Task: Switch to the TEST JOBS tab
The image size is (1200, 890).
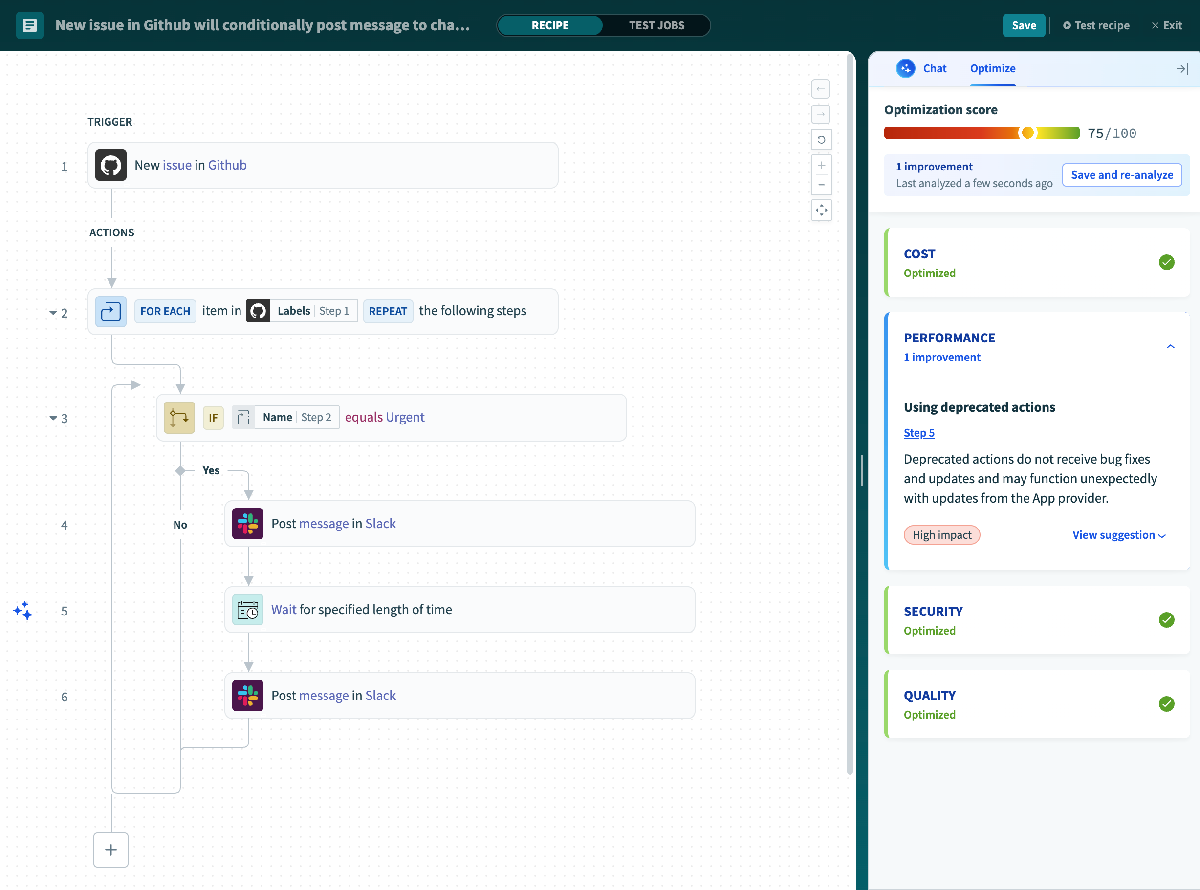Action: click(x=656, y=25)
